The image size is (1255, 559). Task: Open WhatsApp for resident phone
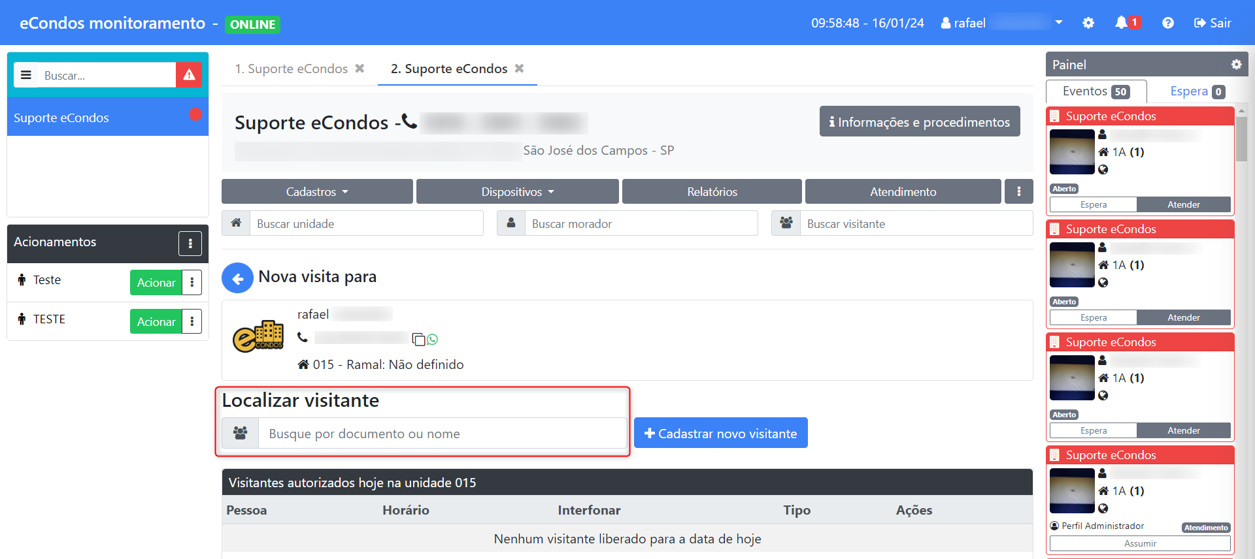[432, 339]
